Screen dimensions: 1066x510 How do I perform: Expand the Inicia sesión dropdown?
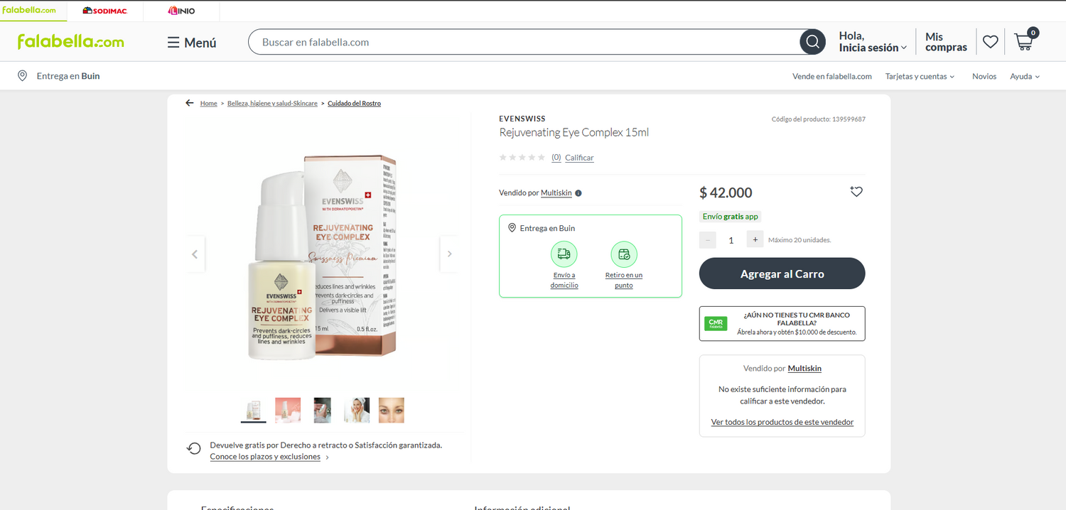(873, 42)
